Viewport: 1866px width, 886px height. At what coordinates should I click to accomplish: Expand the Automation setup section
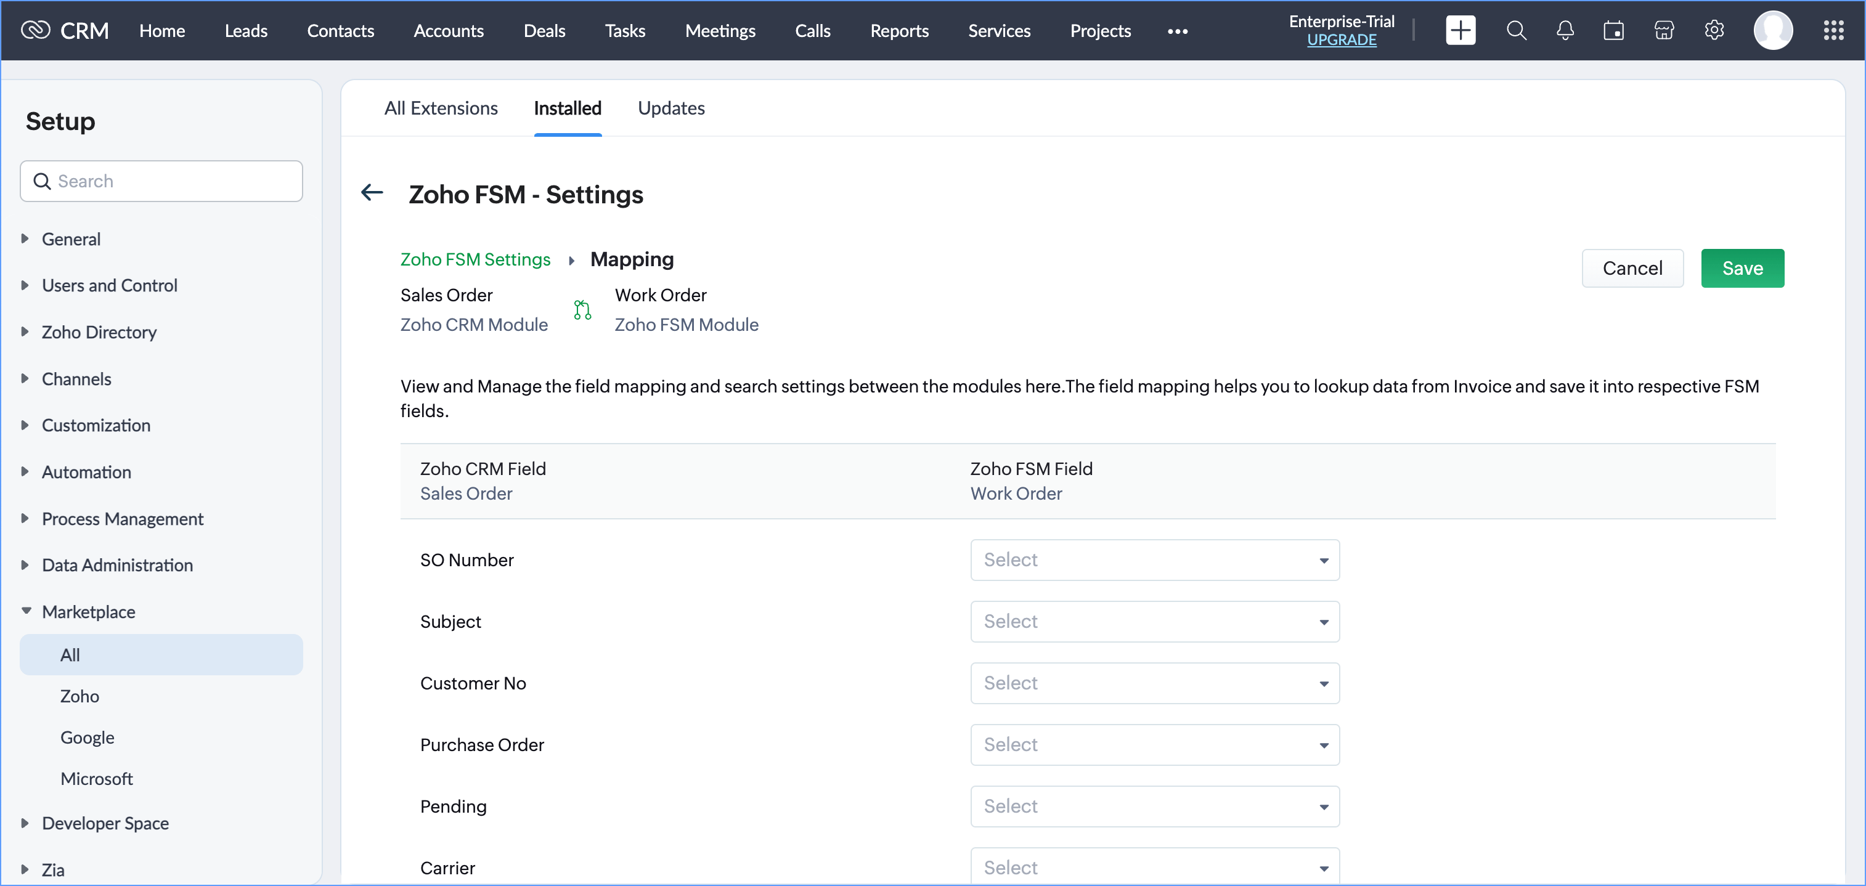pos(86,471)
